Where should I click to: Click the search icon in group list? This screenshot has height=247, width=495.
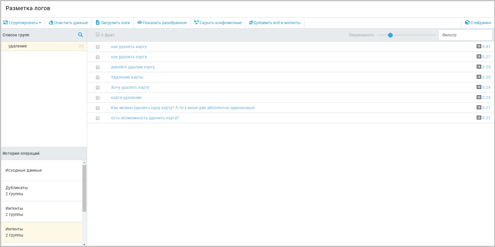[x=80, y=35]
